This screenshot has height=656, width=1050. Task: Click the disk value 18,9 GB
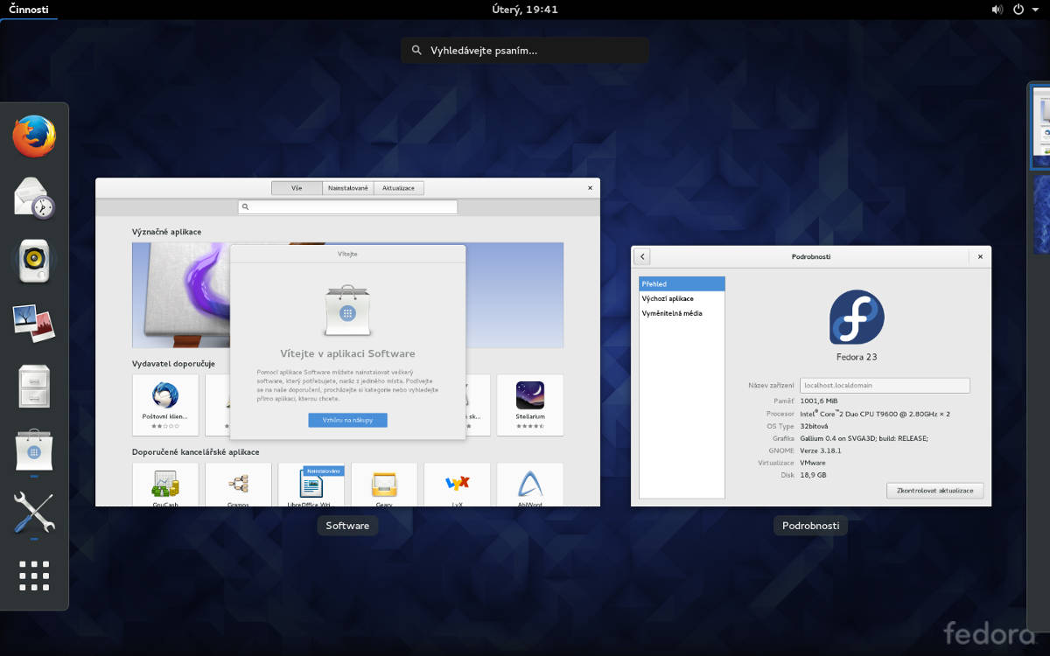813,475
